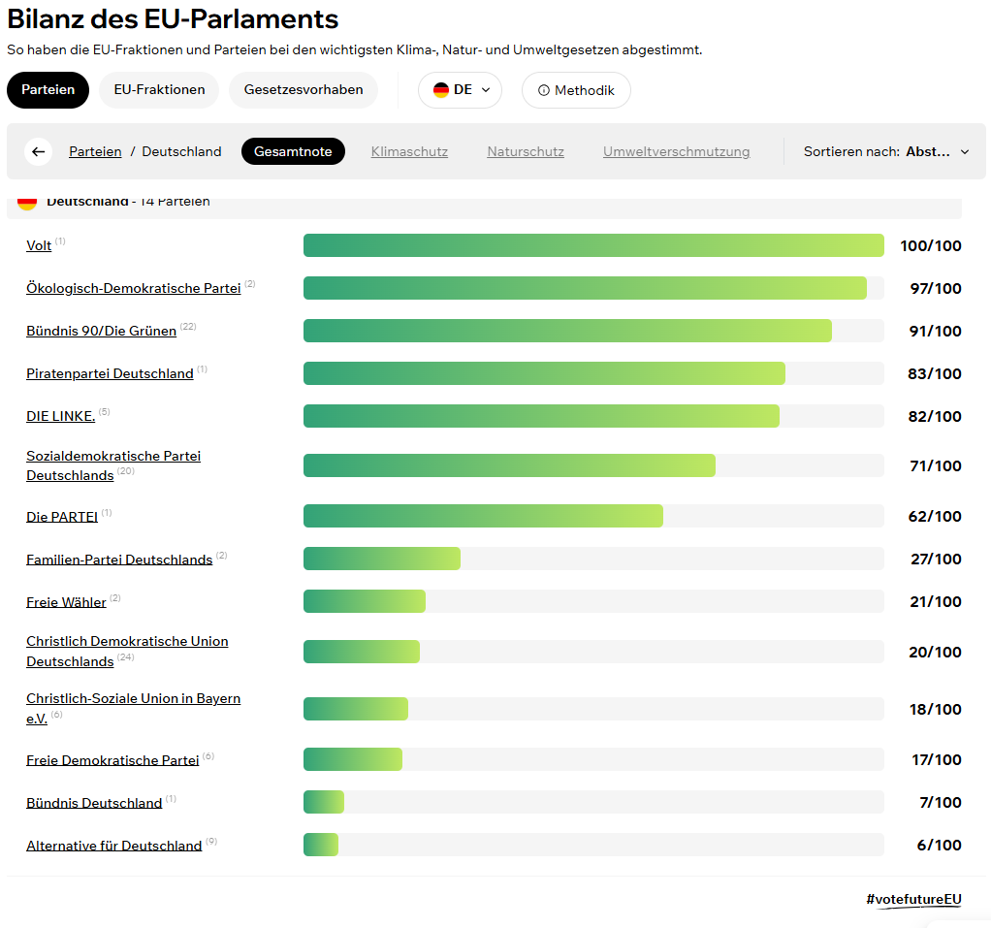Open Christlich-Soziale Union in Bayern link

pyautogui.click(x=134, y=709)
